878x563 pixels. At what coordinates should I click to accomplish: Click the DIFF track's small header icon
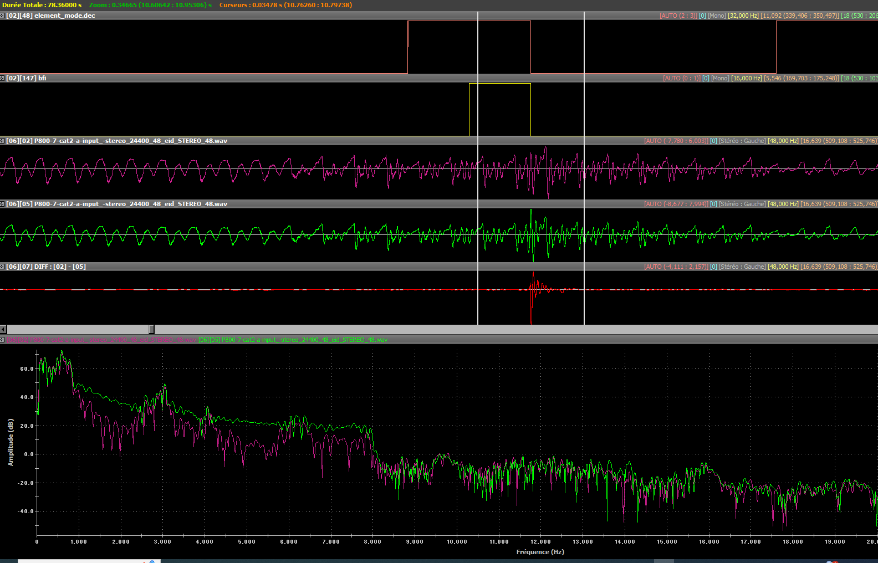(x=2, y=267)
